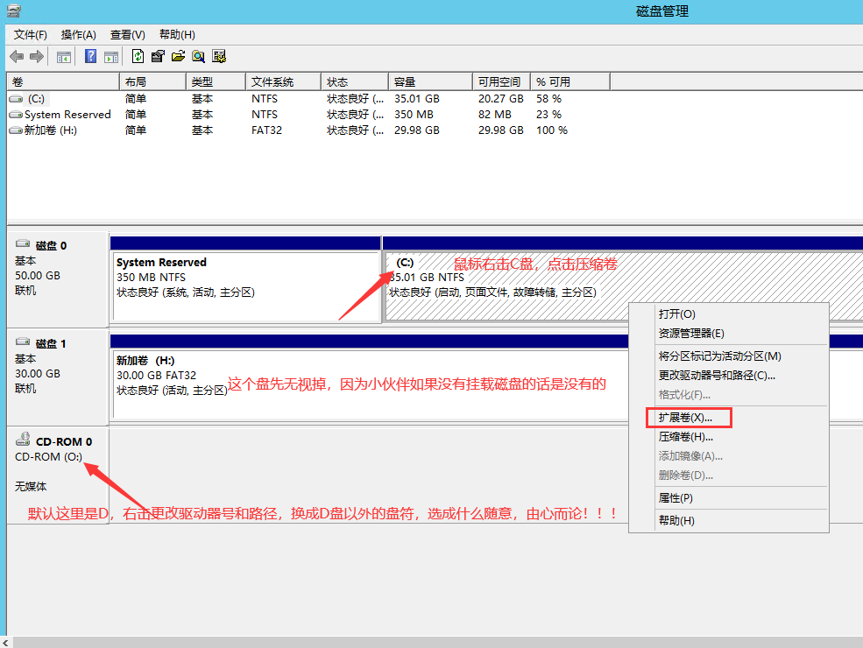
Task: Toggle the console tree pane icon
Action: click(64, 57)
